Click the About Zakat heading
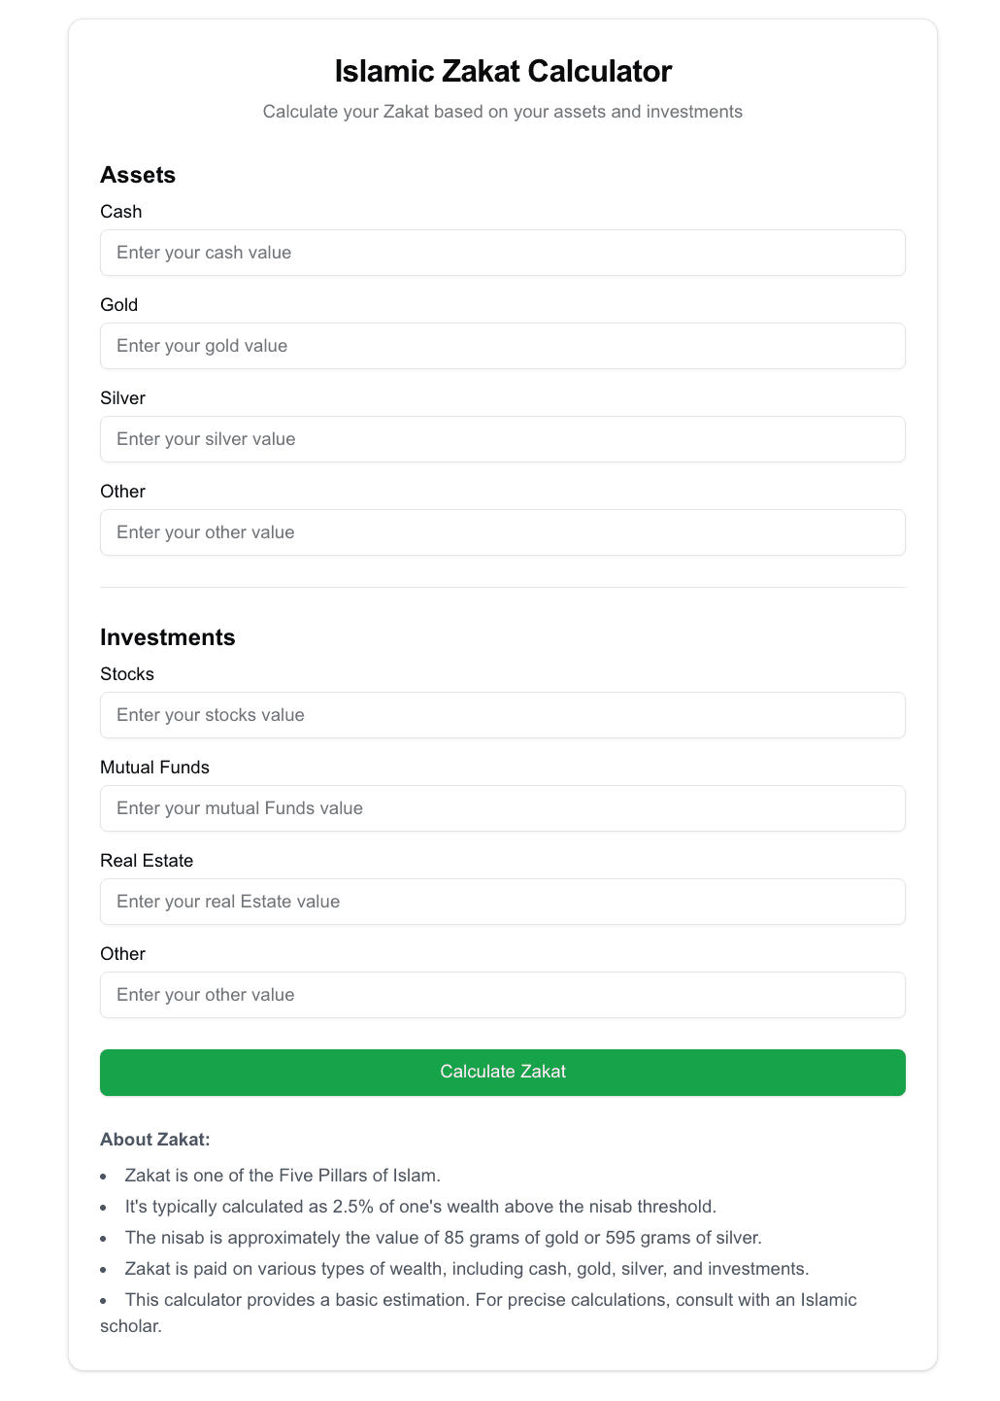 coord(155,1140)
